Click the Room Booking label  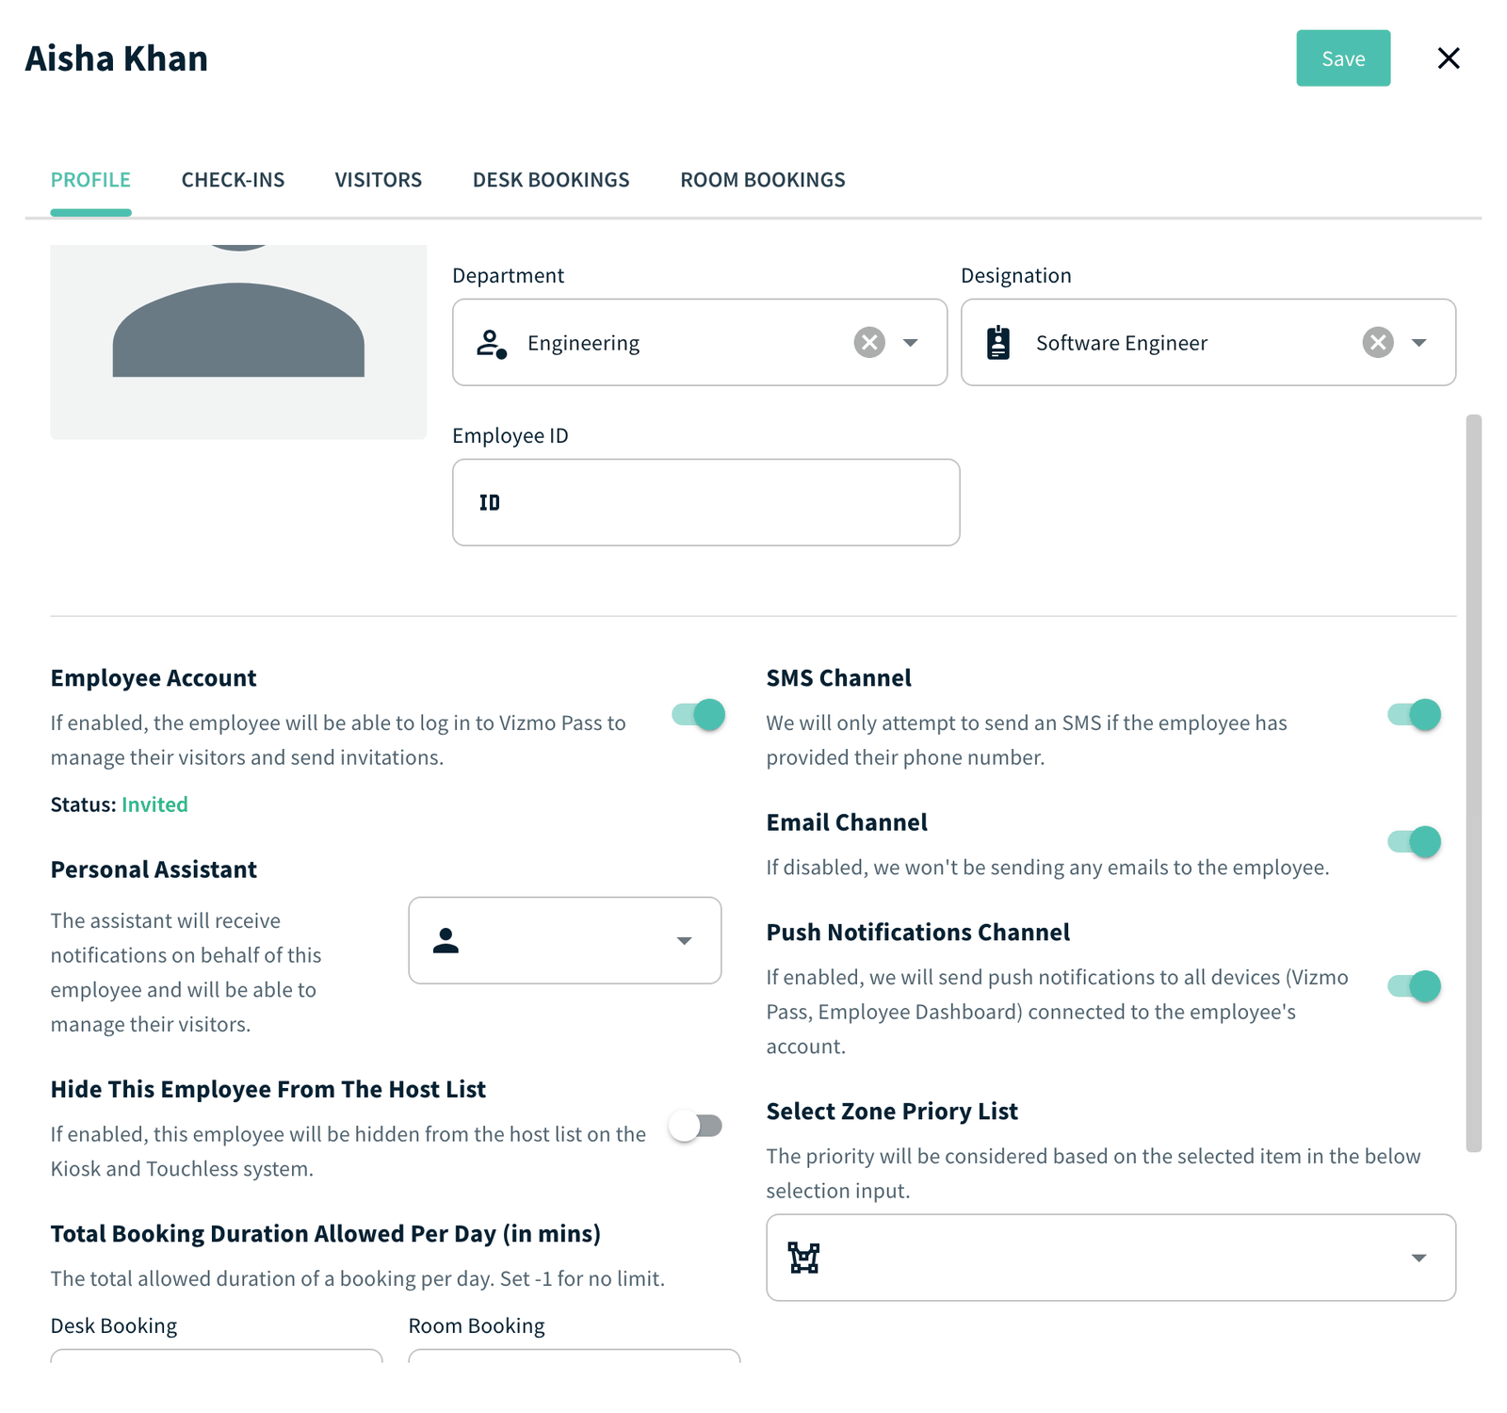(477, 1325)
